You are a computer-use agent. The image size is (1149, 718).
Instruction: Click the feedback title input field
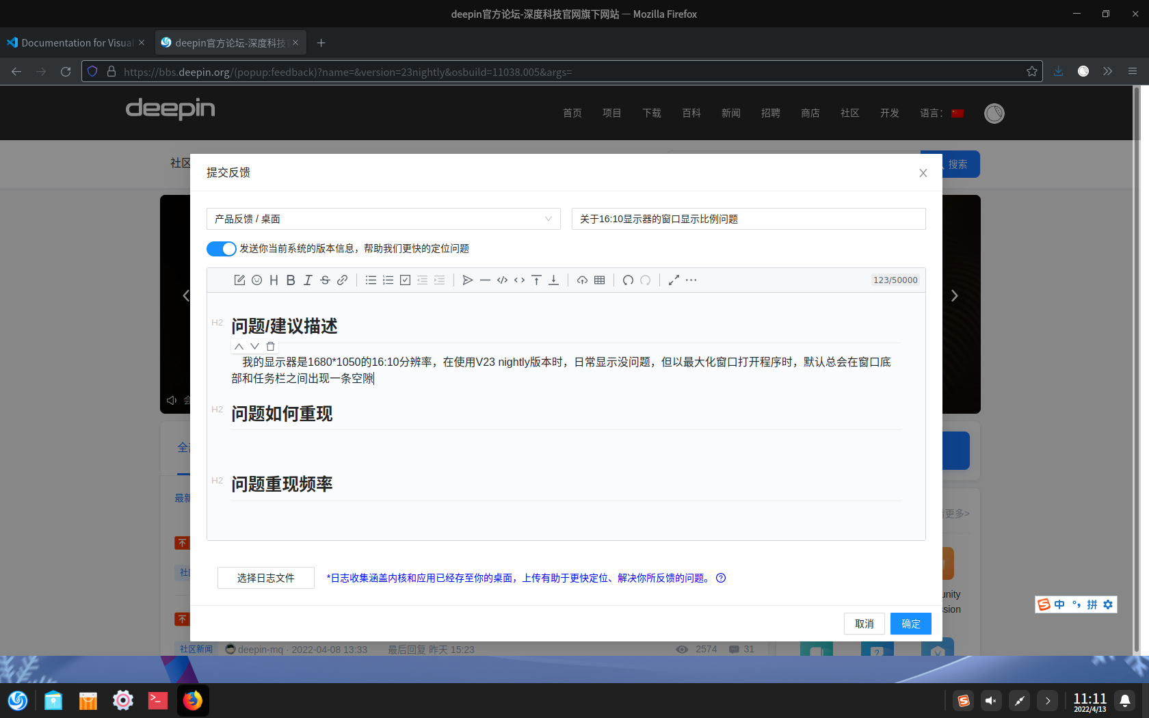(x=748, y=219)
